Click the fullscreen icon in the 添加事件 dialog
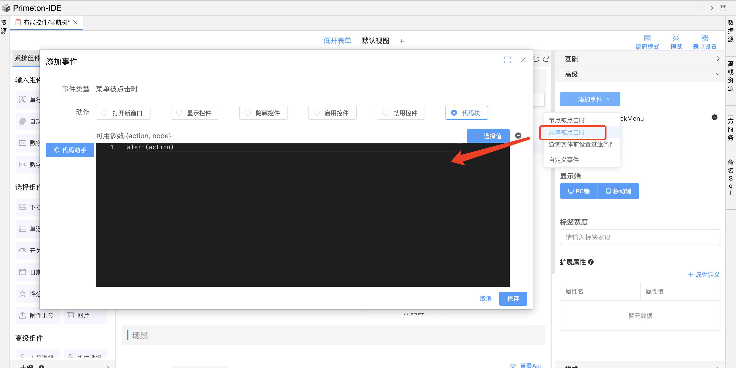 tap(507, 60)
